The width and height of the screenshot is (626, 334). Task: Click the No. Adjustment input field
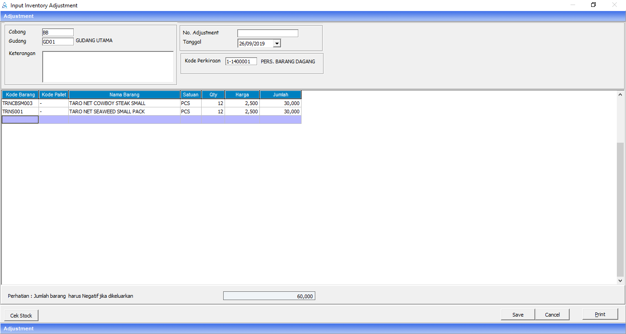point(268,33)
